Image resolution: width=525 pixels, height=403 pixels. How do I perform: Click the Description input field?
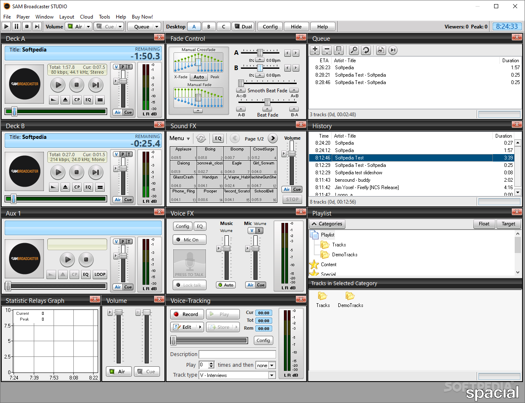pos(237,354)
